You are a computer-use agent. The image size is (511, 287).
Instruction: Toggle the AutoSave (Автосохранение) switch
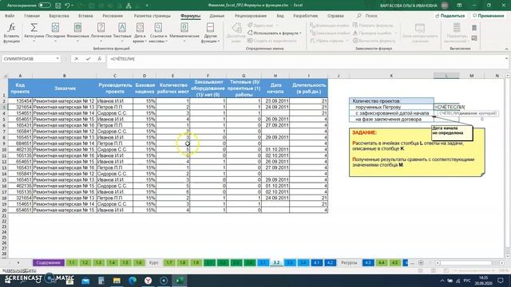click(44, 6)
